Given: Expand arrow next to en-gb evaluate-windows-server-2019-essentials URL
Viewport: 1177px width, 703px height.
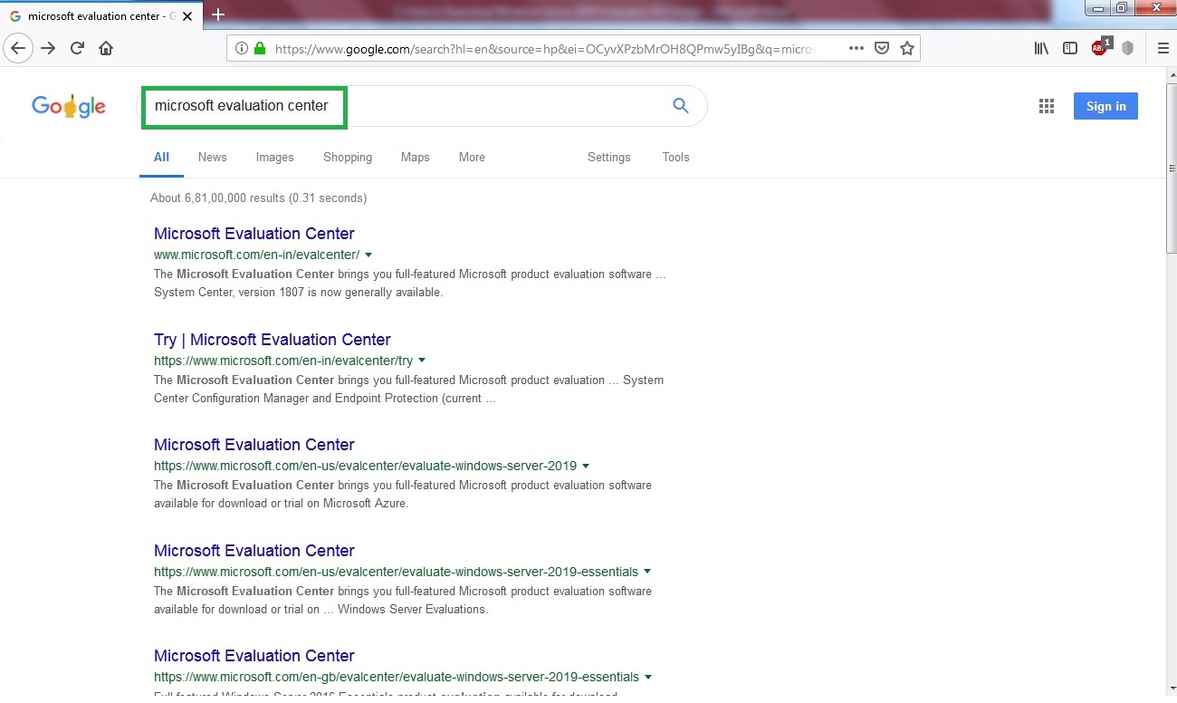Looking at the screenshot, I should pyautogui.click(x=648, y=678).
